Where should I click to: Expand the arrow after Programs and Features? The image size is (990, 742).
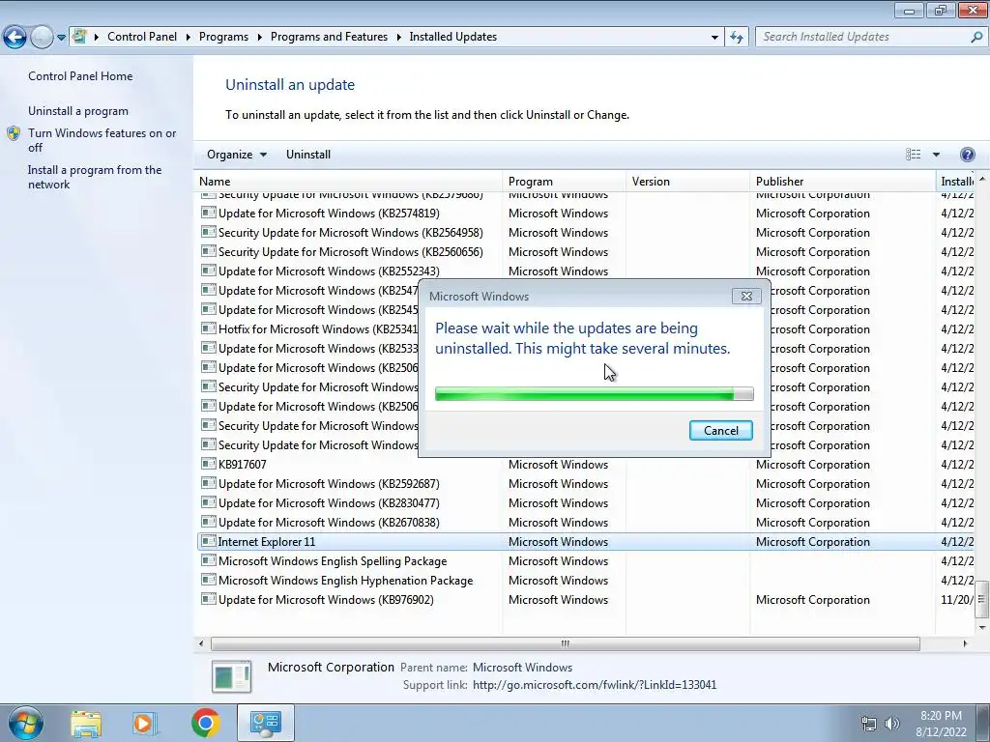click(x=399, y=38)
